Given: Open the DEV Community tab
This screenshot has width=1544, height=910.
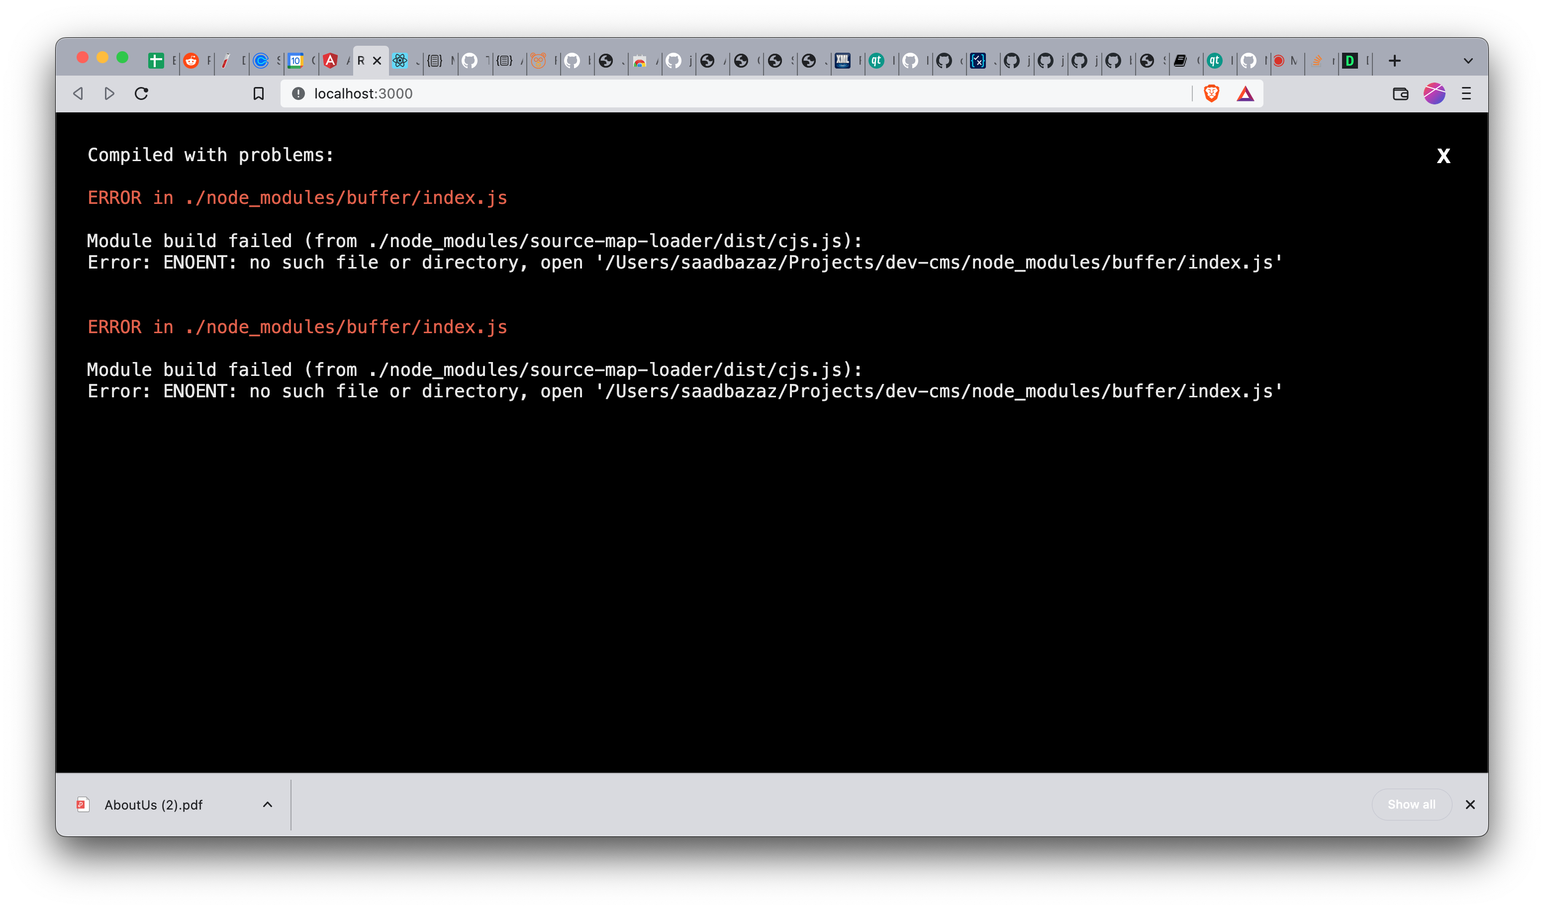Looking at the screenshot, I should [x=1353, y=60].
